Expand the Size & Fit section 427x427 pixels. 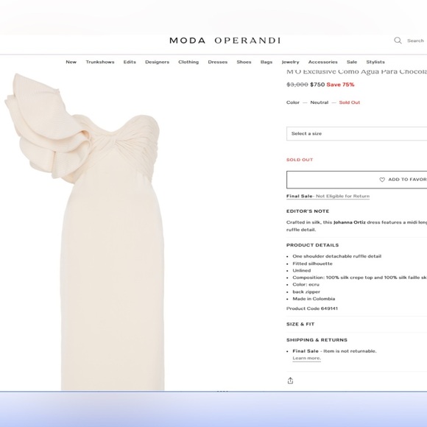[300, 324]
